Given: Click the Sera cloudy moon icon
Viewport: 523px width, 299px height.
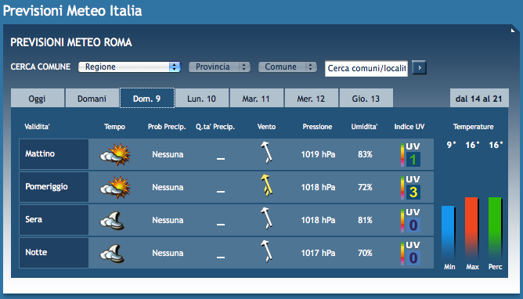Looking at the screenshot, I should (x=113, y=221).
